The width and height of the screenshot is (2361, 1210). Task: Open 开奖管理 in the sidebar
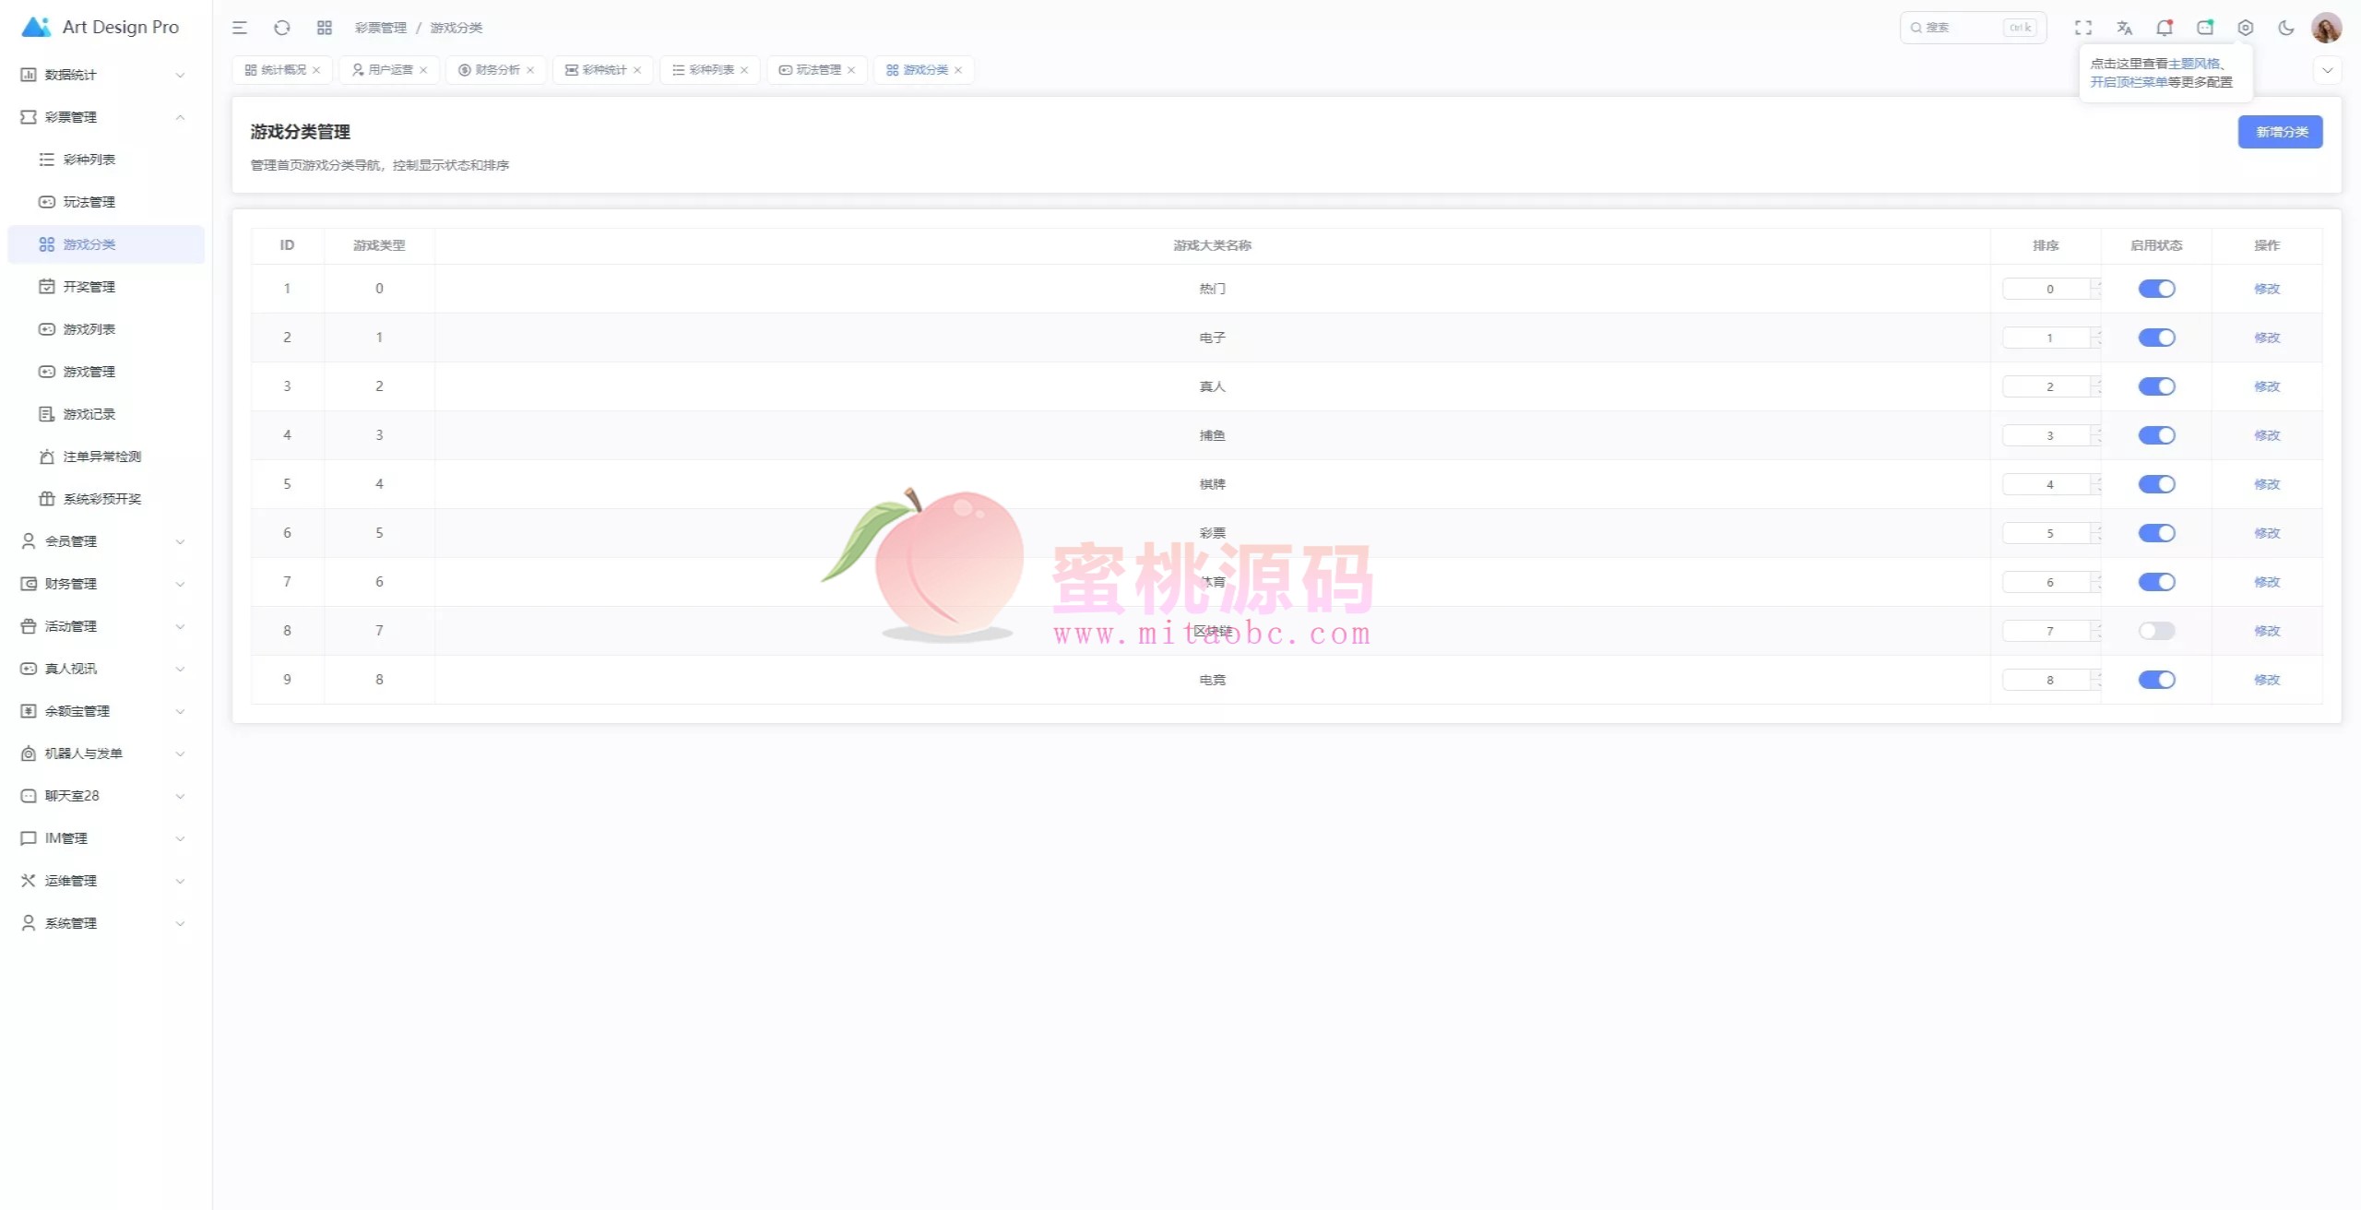pos(89,287)
